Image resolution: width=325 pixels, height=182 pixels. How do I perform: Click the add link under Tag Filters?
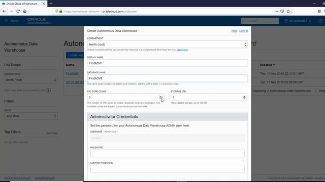[x=49, y=133]
